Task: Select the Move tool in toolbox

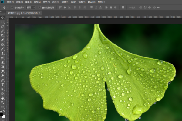Action: tap(2, 18)
